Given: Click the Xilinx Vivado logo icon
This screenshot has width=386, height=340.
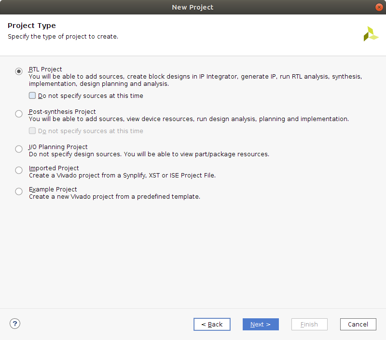Looking at the screenshot, I should coord(371,34).
